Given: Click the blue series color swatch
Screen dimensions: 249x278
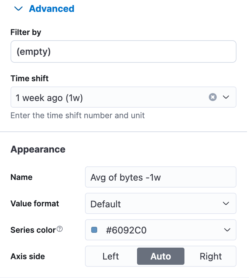Looking at the screenshot, I should (94, 230).
